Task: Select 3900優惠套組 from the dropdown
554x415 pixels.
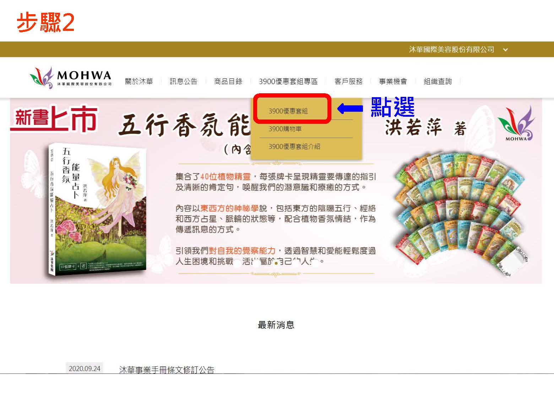Action: tap(288, 111)
